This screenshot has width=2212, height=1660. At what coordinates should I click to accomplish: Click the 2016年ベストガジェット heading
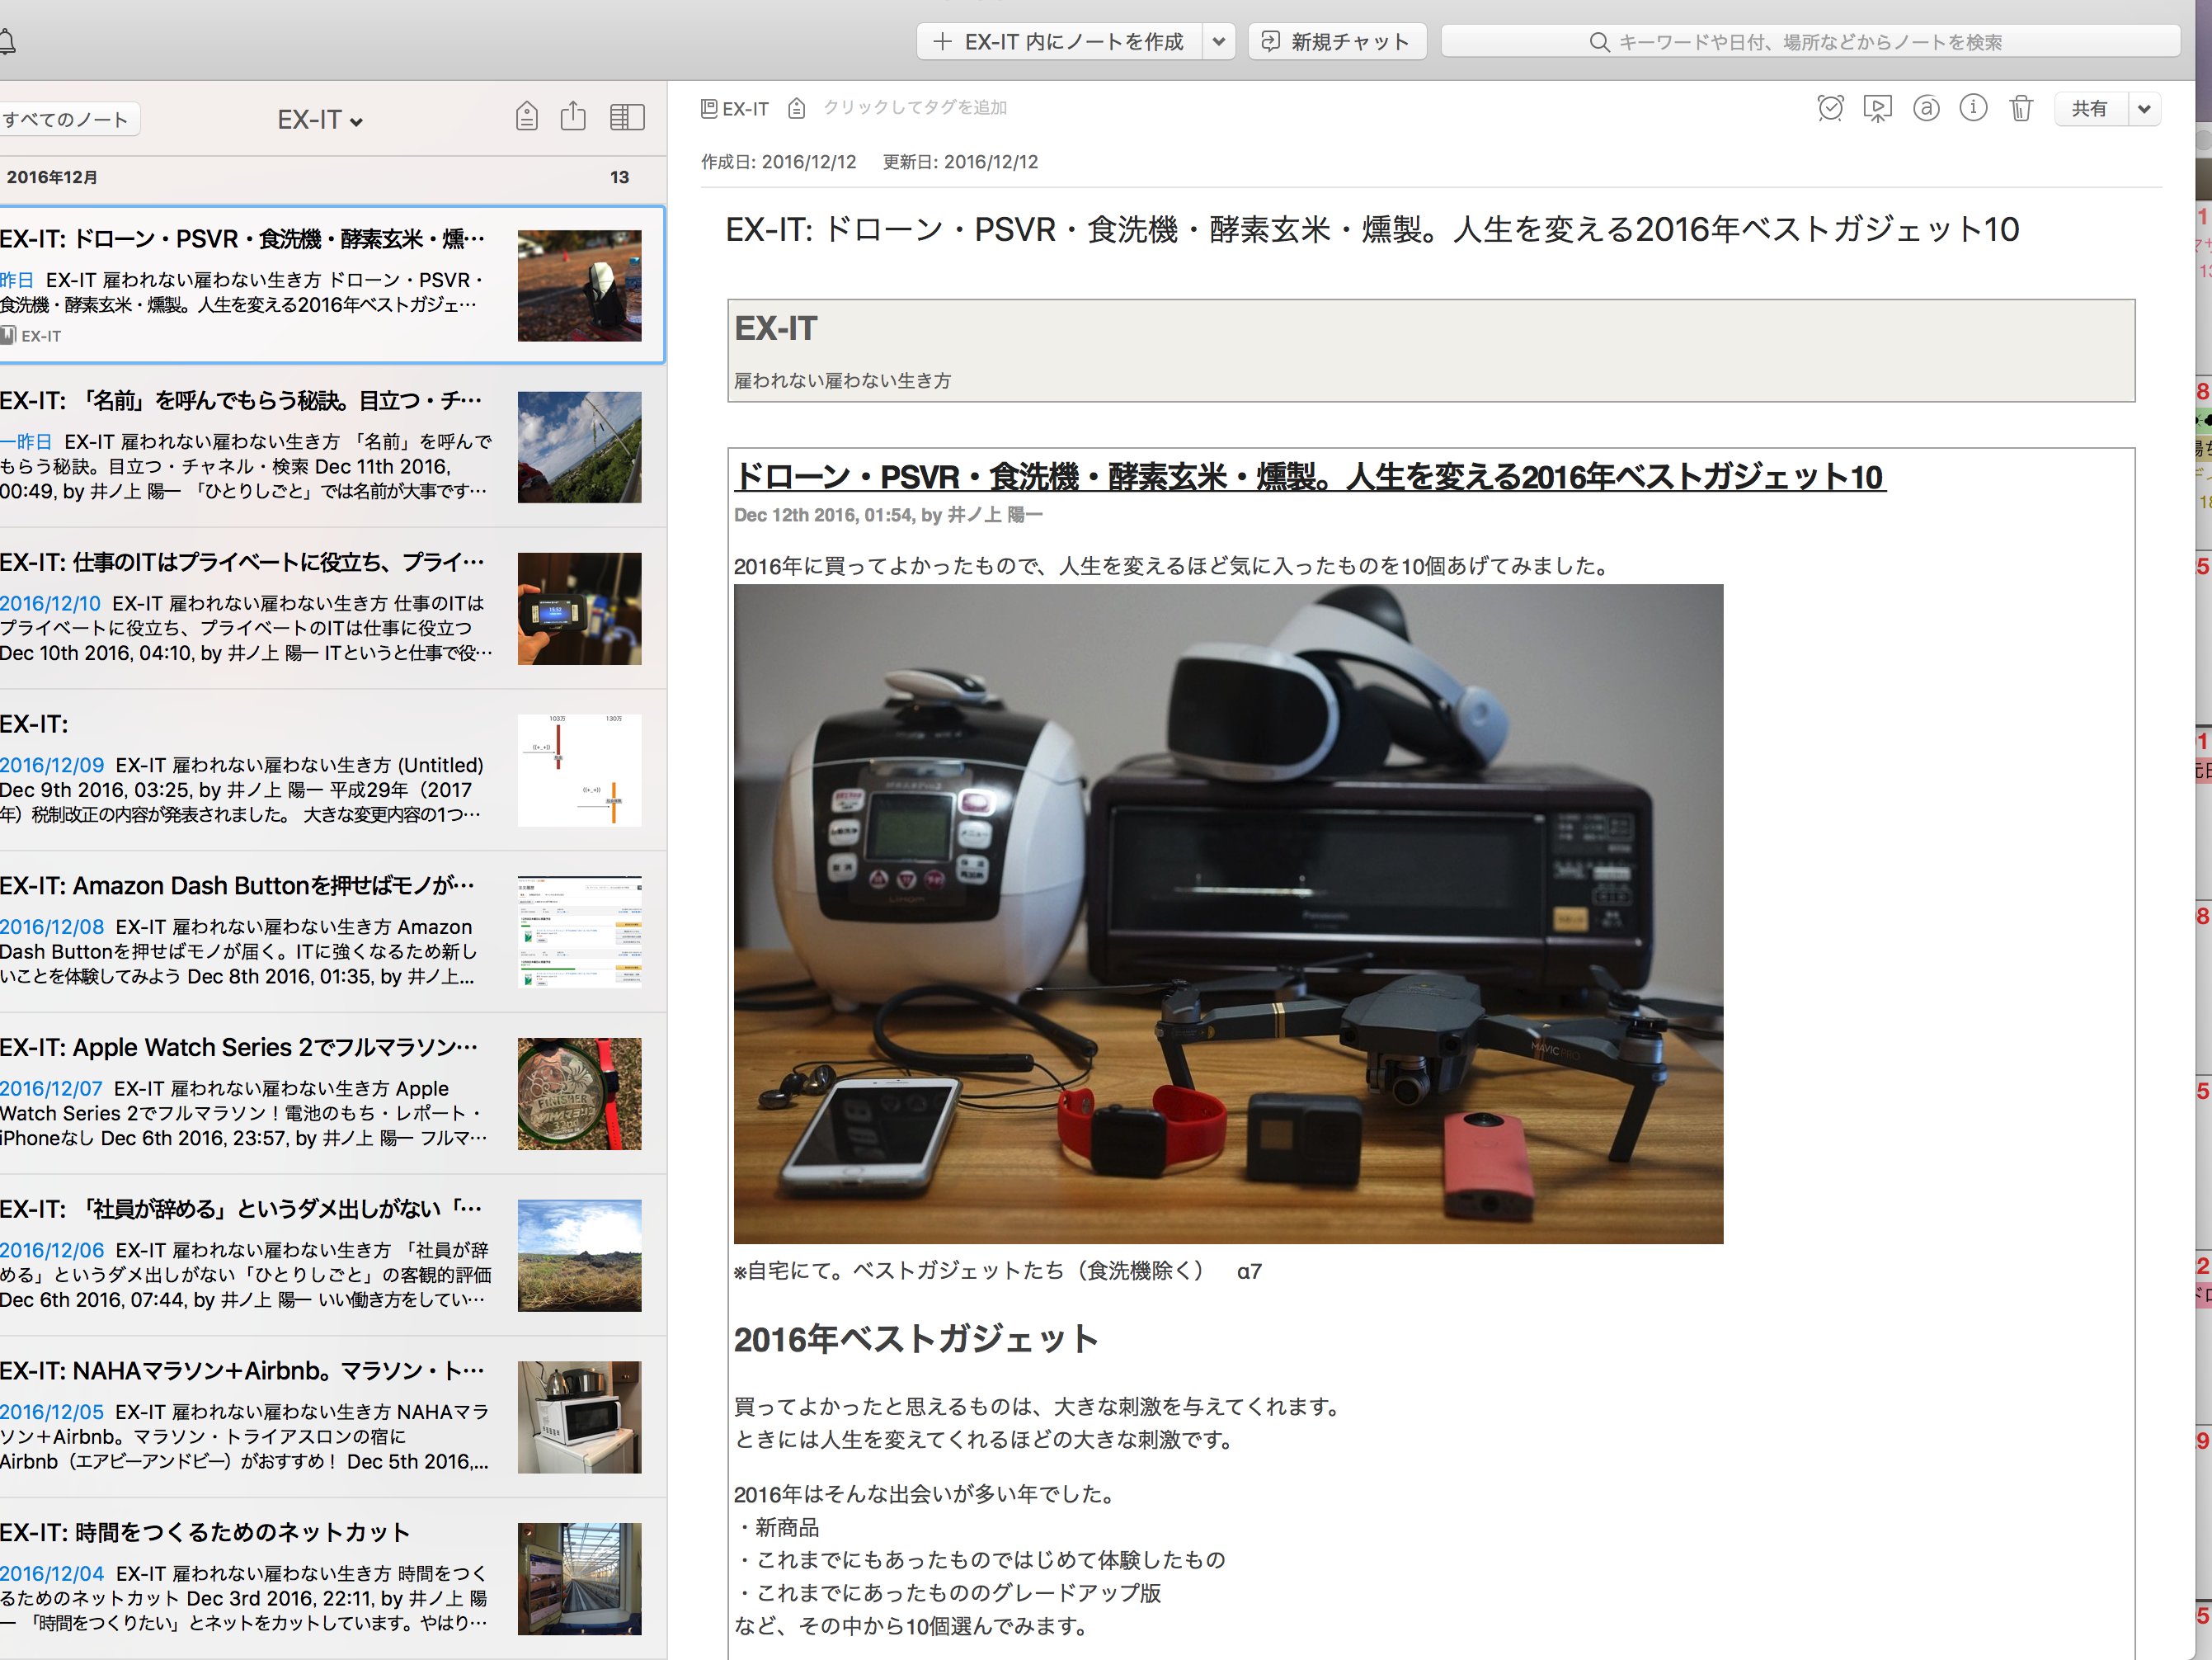click(x=916, y=1339)
